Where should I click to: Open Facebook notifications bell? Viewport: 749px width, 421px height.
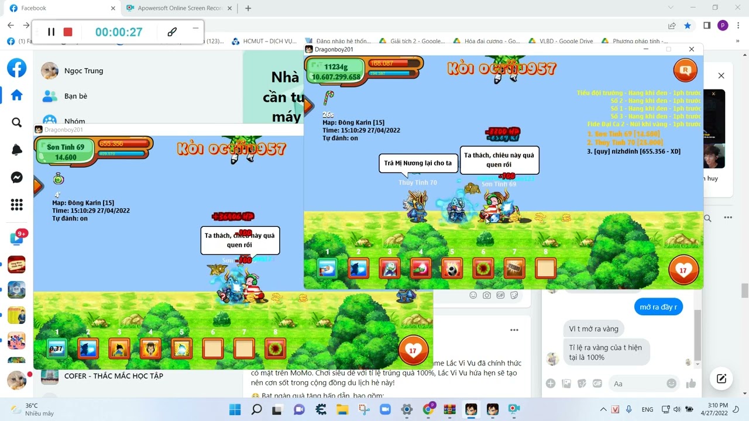tap(16, 150)
